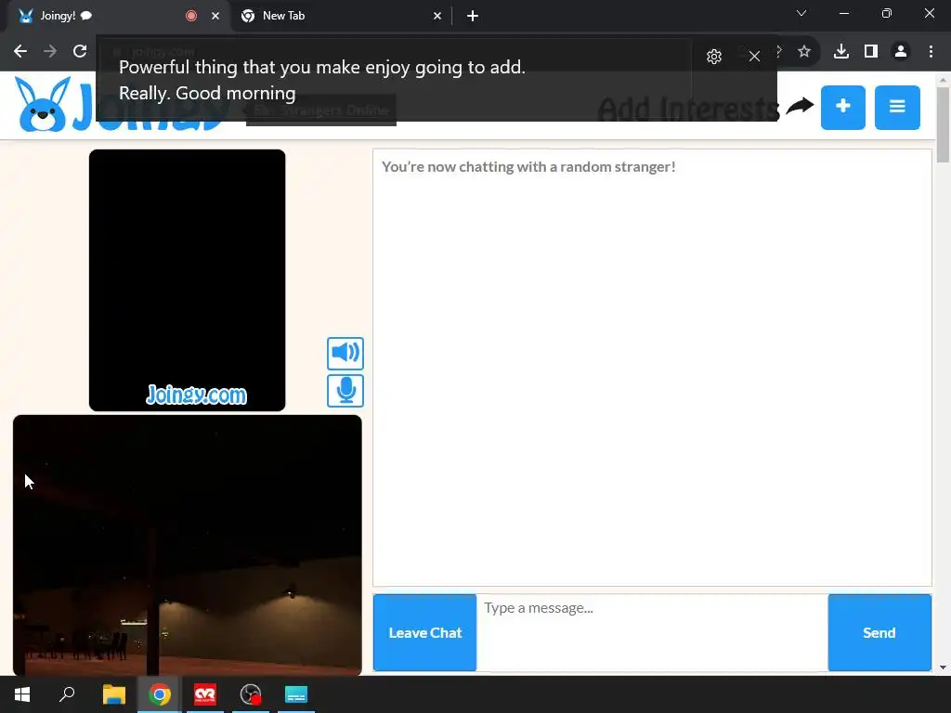Screen dimensions: 951x713
Task: Open Windows taskbar search
Action: coord(67,694)
